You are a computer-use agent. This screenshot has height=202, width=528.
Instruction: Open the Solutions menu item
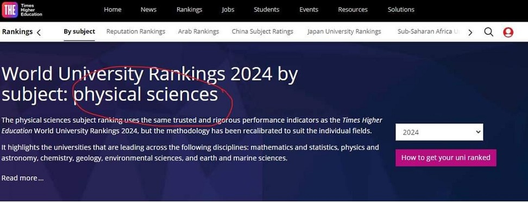coord(401,9)
